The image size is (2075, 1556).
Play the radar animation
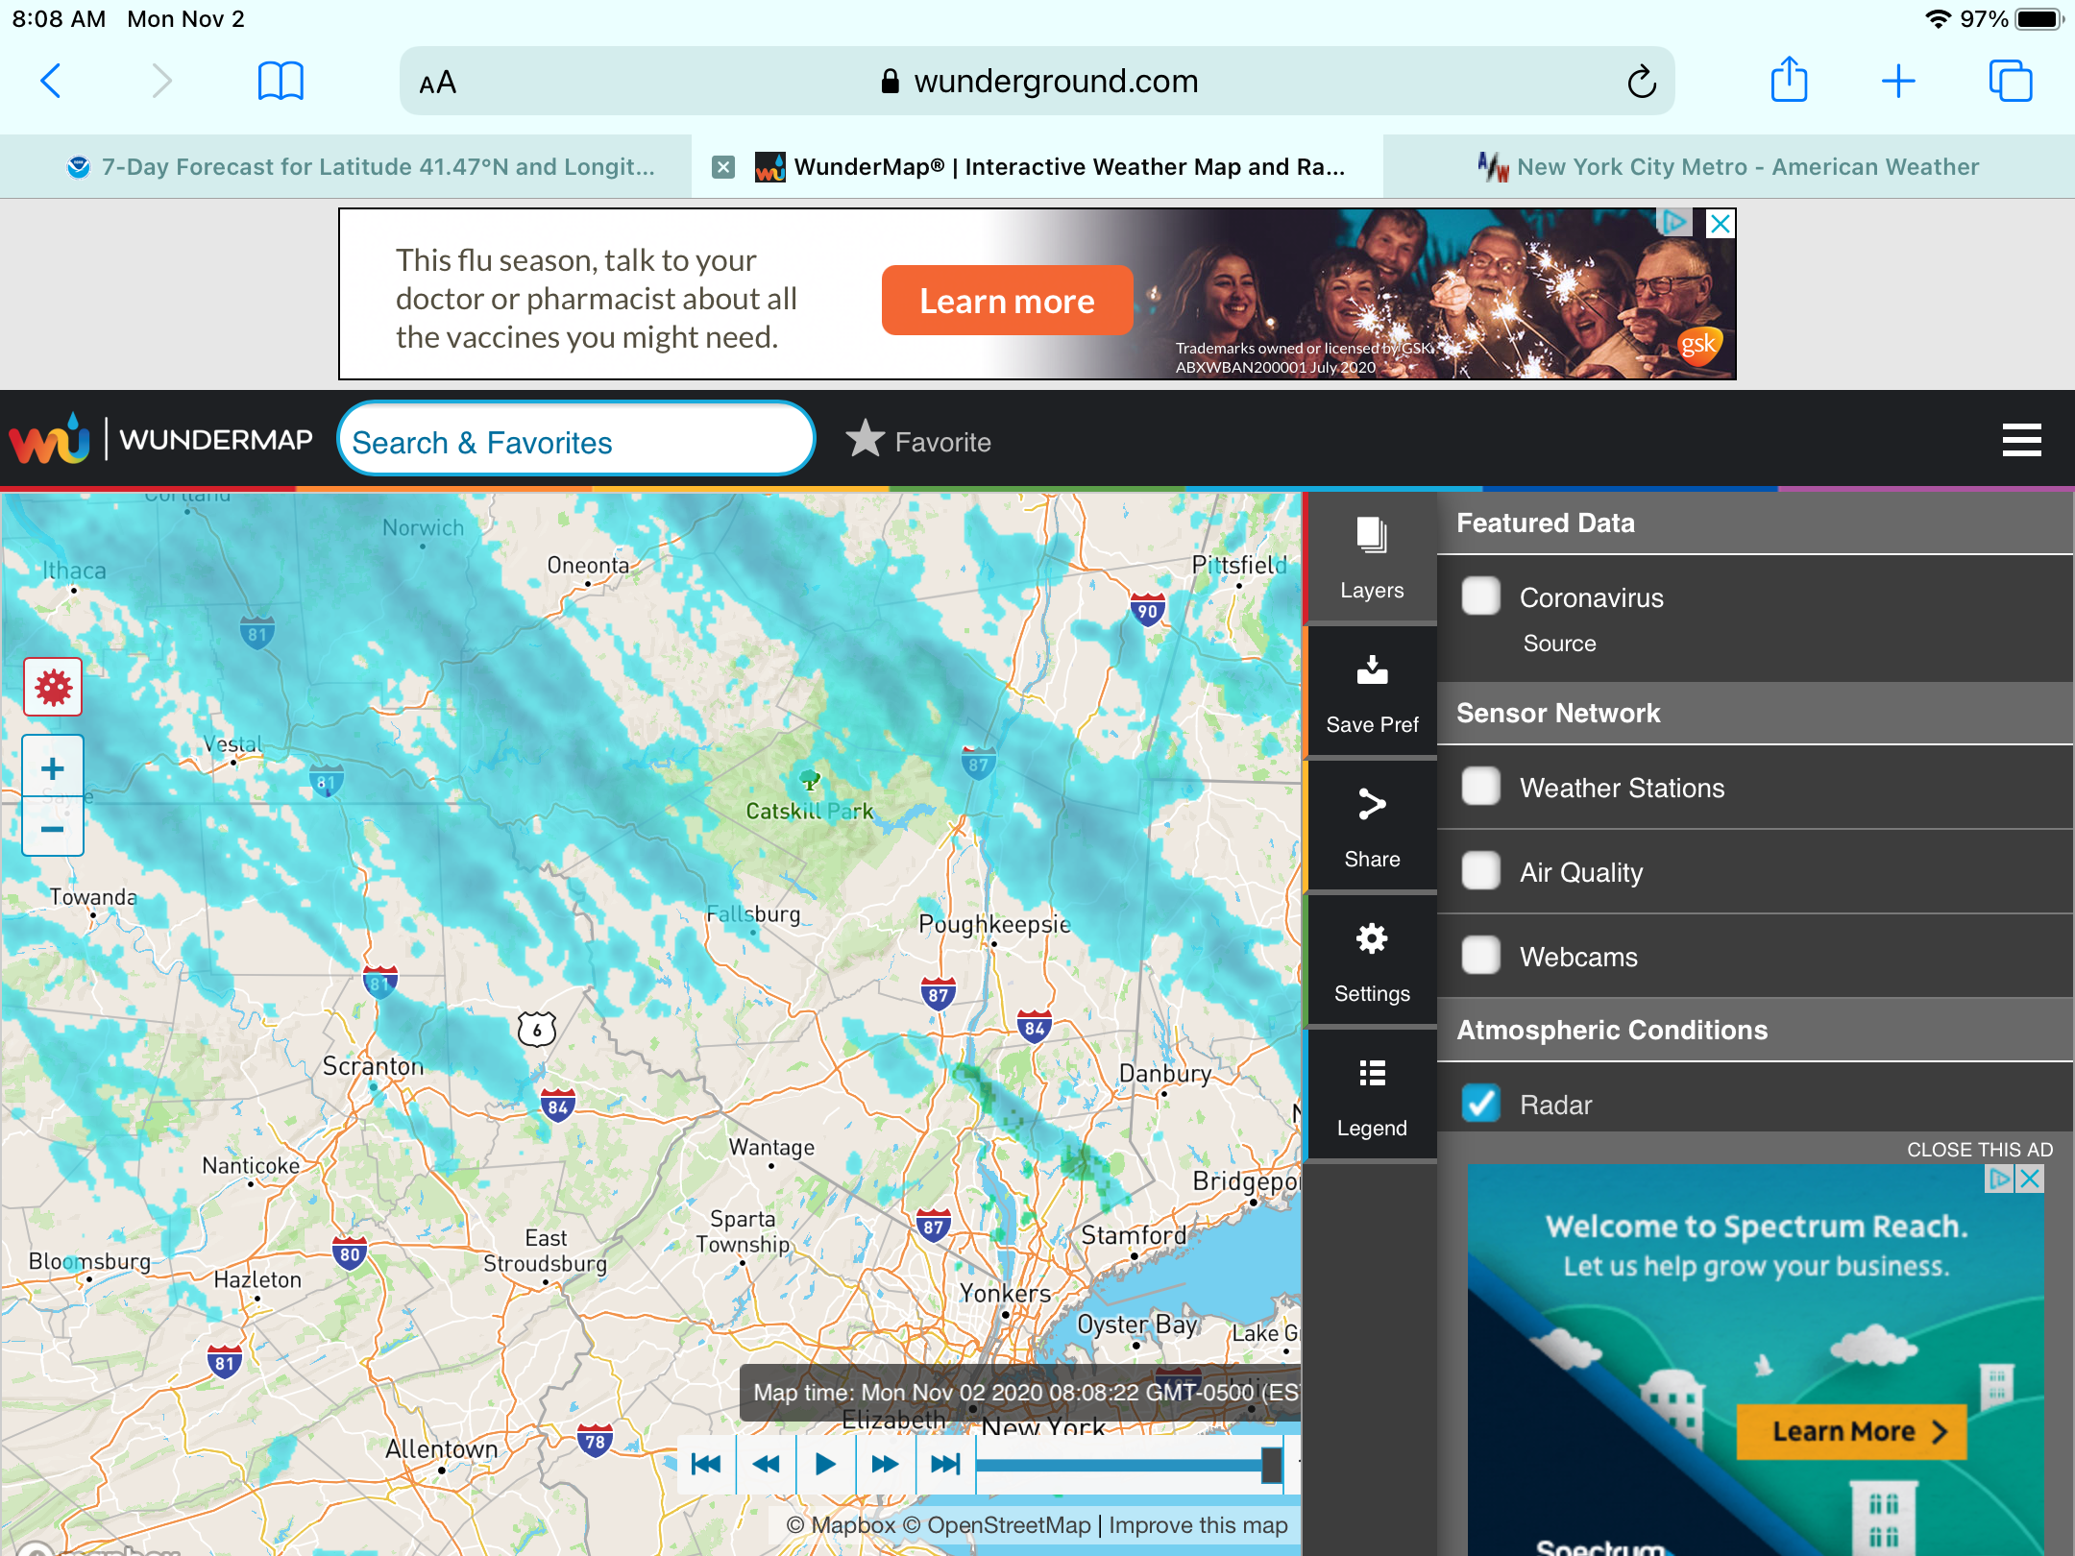coord(825,1464)
